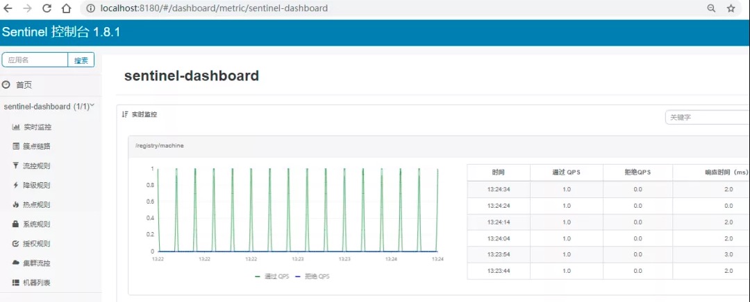This screenshot has height=302, width=750.
Task: Click the 实时监控 sort icon header
Action: [125, 114]
